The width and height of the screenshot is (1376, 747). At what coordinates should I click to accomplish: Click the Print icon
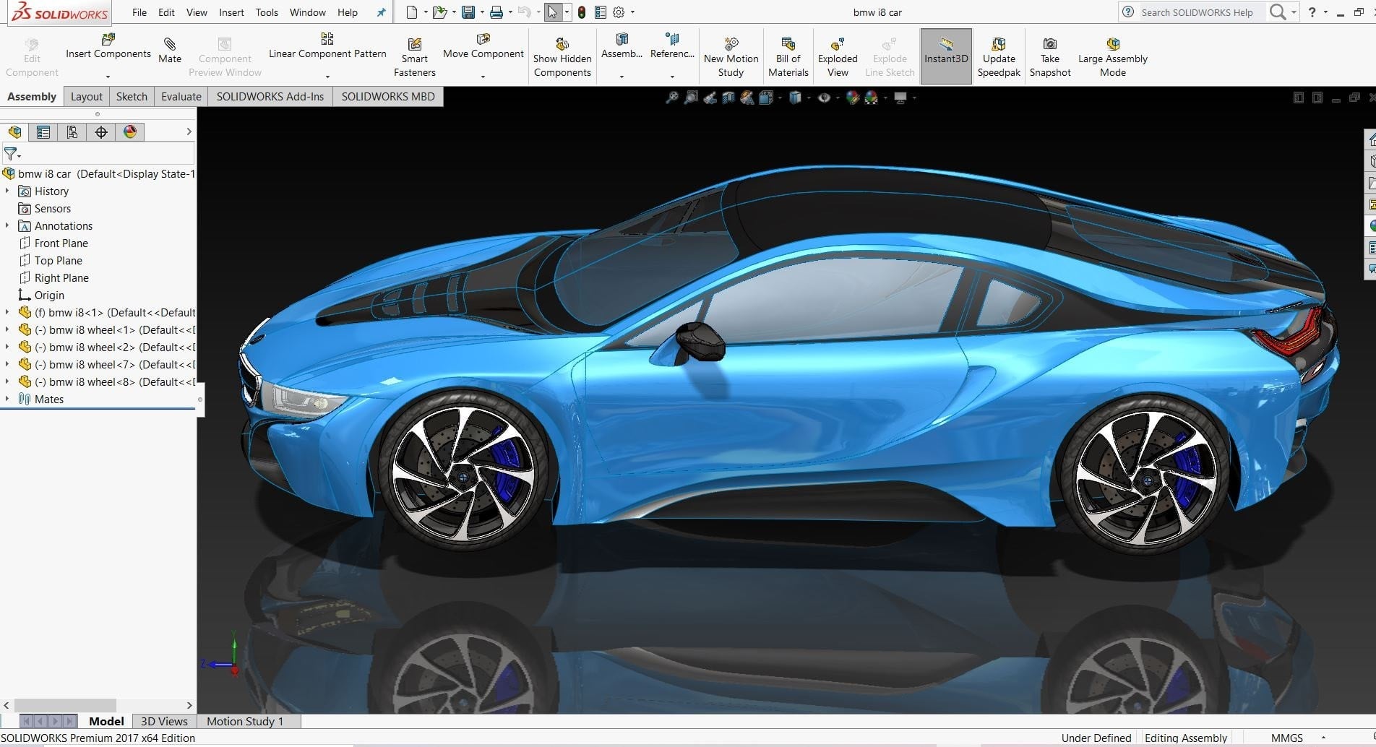coord(496,12)
